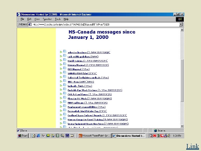Open the Mould Training thread link
The image size is (201, 151).
(88, 61)
